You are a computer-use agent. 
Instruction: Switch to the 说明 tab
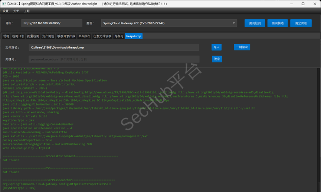6,36
